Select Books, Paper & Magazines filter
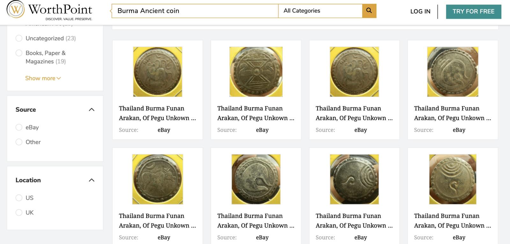Image resolution: width=510 pixels, height=244 pixels. [19, 53]
